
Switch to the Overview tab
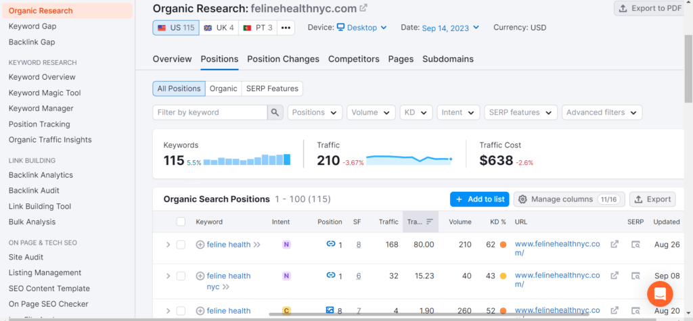(173, 59)
